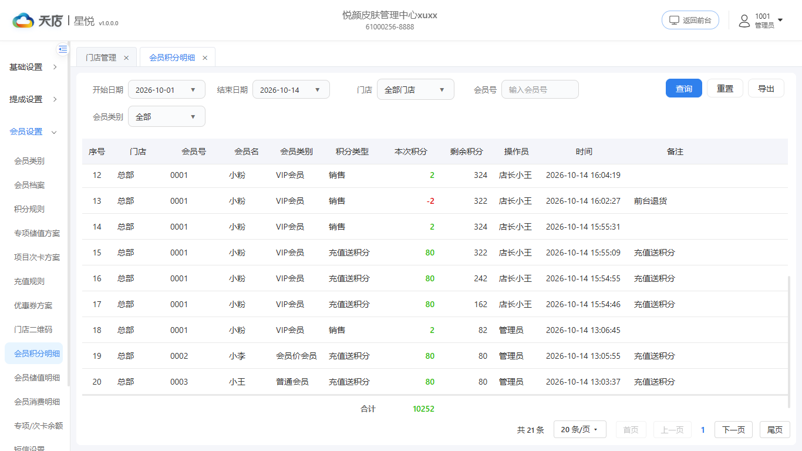Screen dimensions: 802x451
Task: Open 充值规则 sidebar item
Action: pos(29,281)
